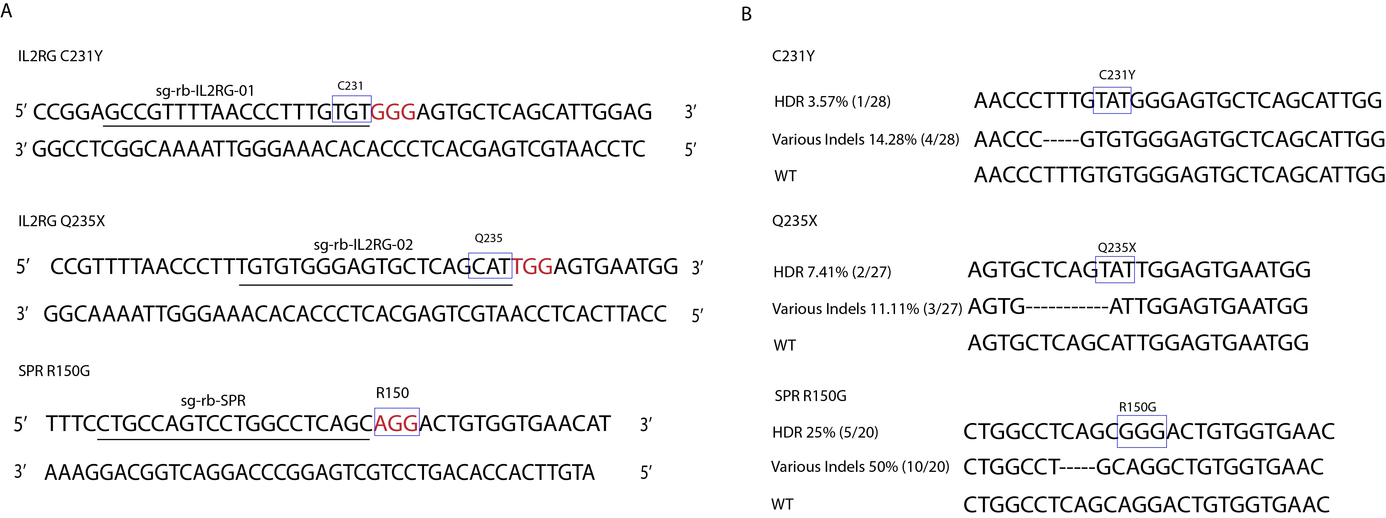Click the red boxed AGG codon
The image size is (1386, 518).
tap(397, 424)
